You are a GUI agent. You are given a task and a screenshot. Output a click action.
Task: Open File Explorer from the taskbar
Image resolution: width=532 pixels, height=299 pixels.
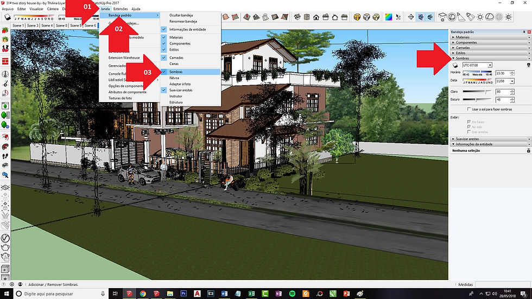point(170,294)
